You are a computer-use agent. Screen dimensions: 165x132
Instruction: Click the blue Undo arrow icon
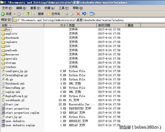[x=84, y=14]
